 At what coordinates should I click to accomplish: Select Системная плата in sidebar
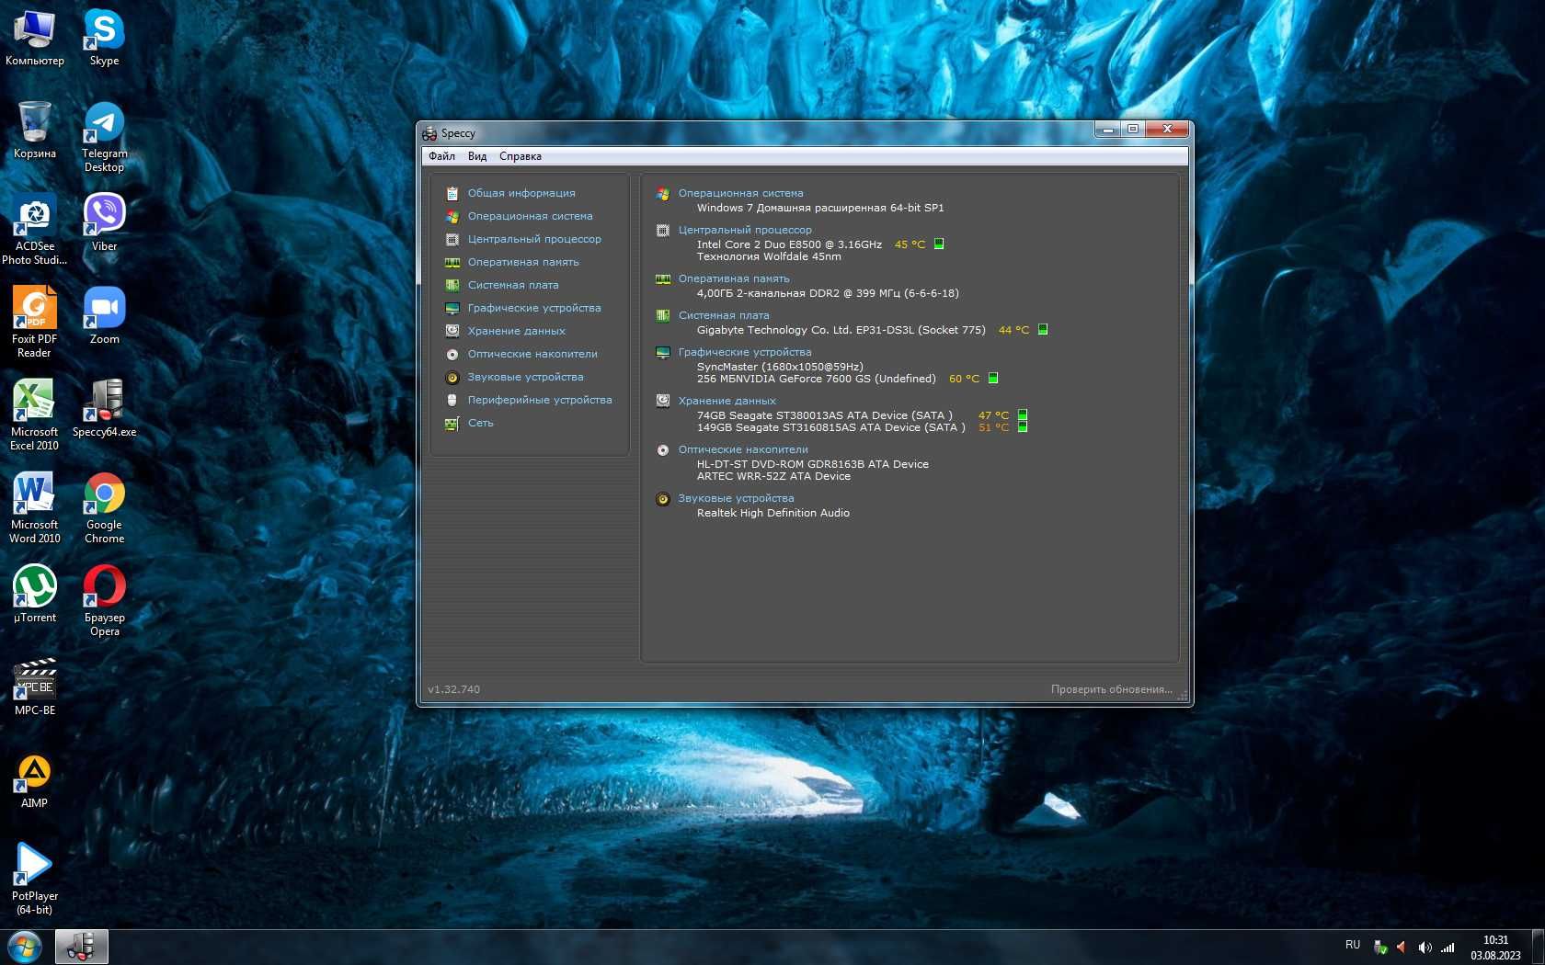513,285
